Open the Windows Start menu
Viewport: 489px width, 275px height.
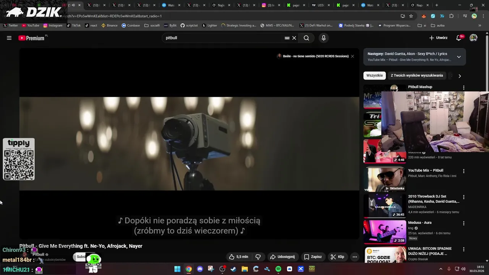[x=177, y=269]
